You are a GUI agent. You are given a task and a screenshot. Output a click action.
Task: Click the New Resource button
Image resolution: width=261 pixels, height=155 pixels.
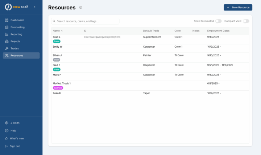(x=238, y=7)
